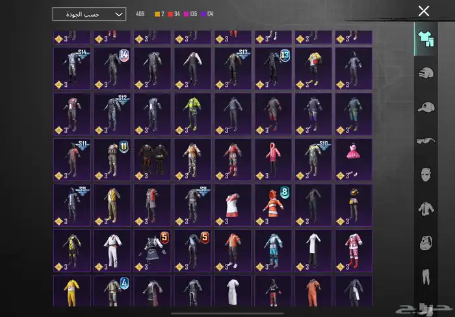Switch to the glasses category icon
Image resolution: width=455 pixels, height=317 pixels.
pyautogui.click(x=425, y=140)
